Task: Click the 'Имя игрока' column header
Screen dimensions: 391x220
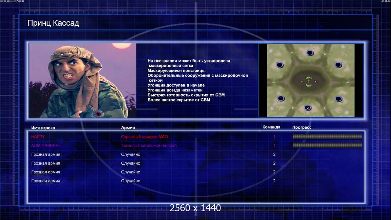Action: pos(43,128)
